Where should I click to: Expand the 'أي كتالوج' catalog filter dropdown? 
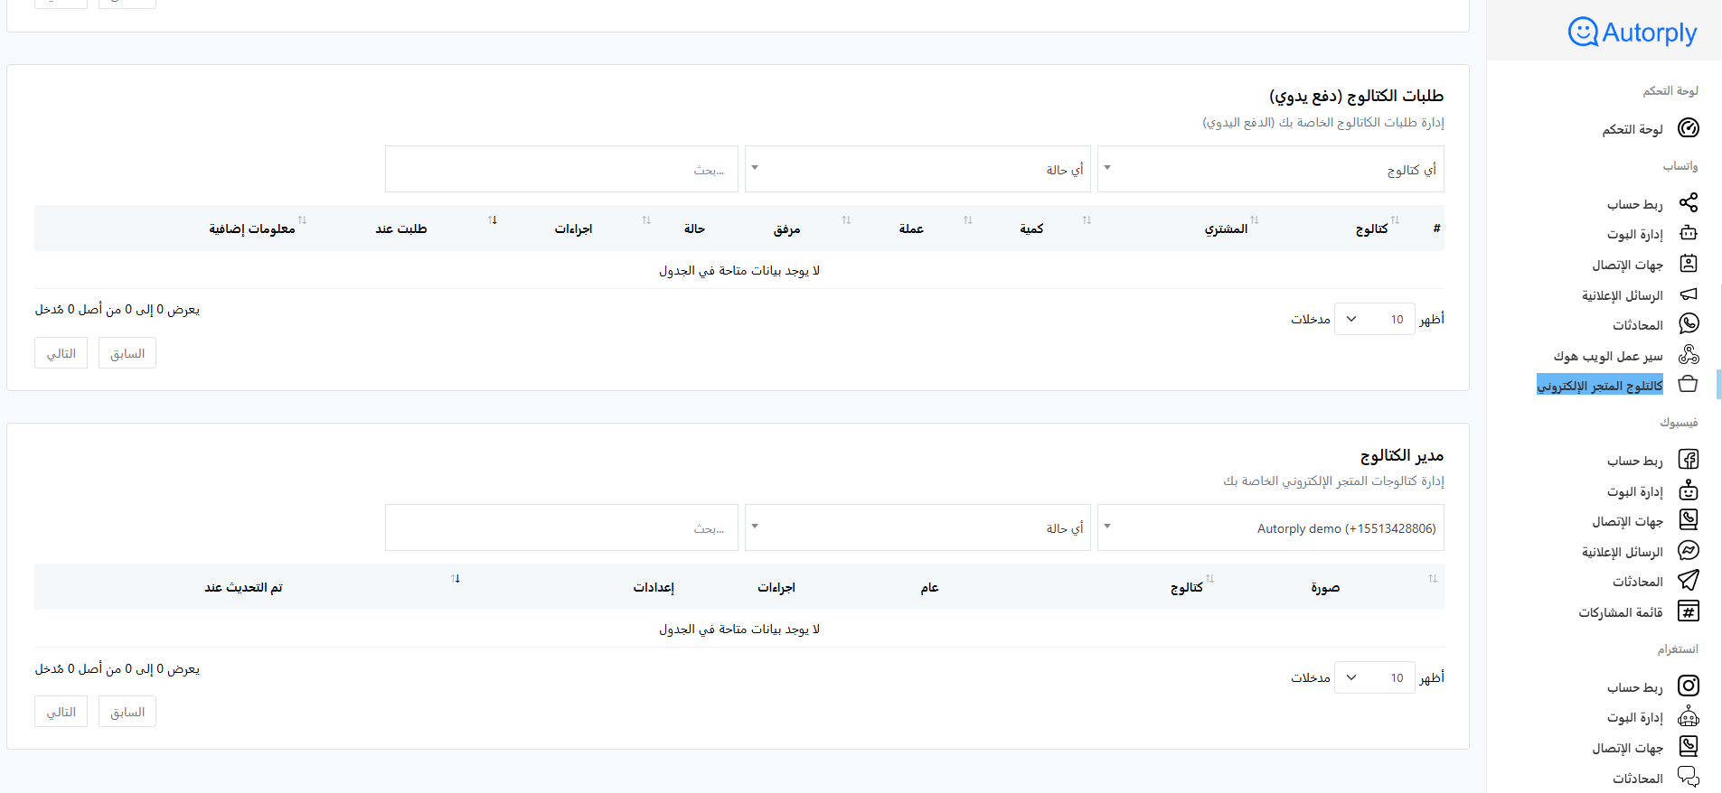(x=1270, y=170)
